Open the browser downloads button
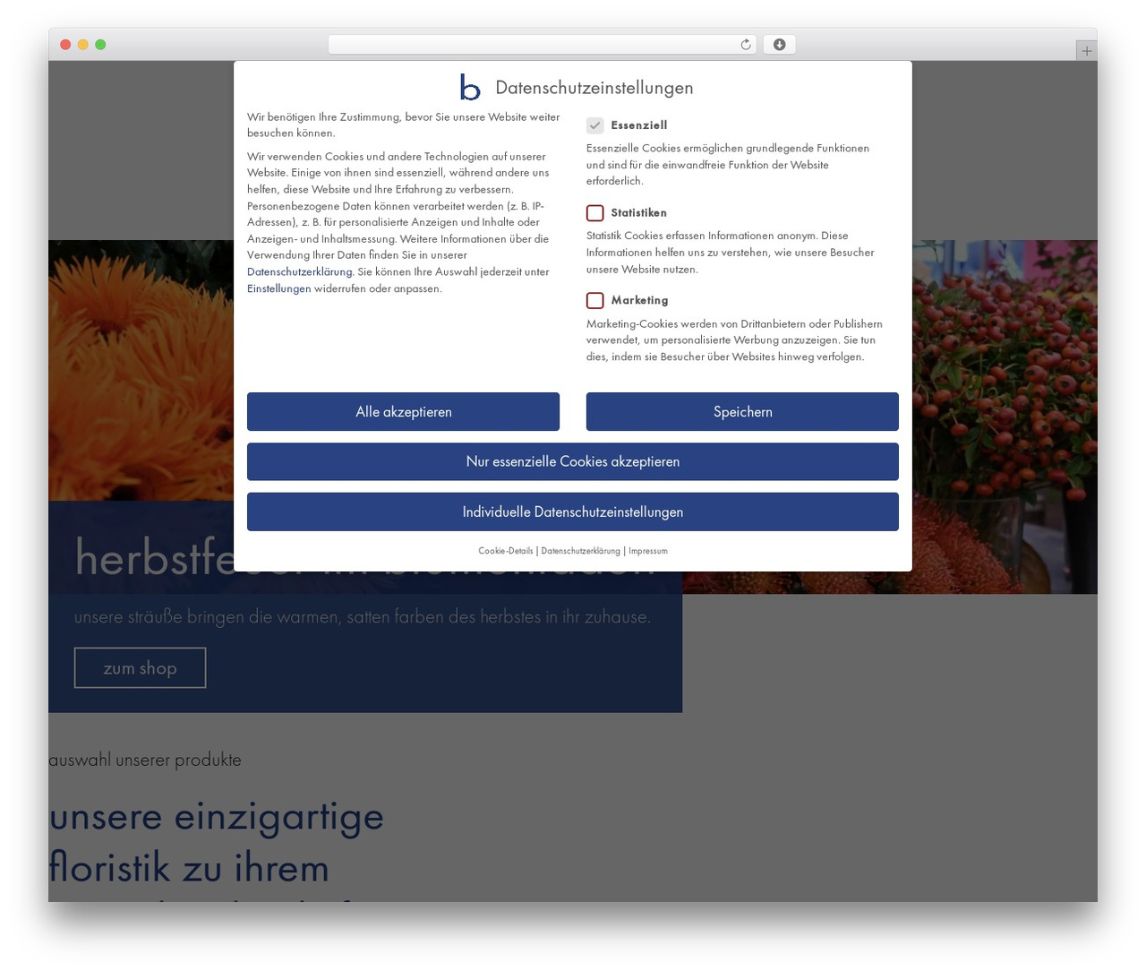The width and height of the screenshot is (1146, 971). click(779, 45)
